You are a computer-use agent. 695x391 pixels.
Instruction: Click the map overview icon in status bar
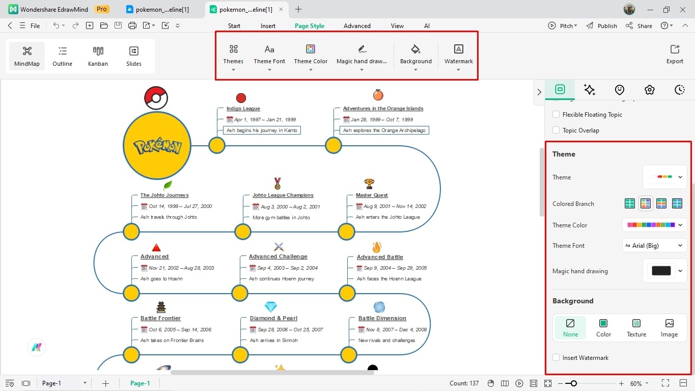505,383
